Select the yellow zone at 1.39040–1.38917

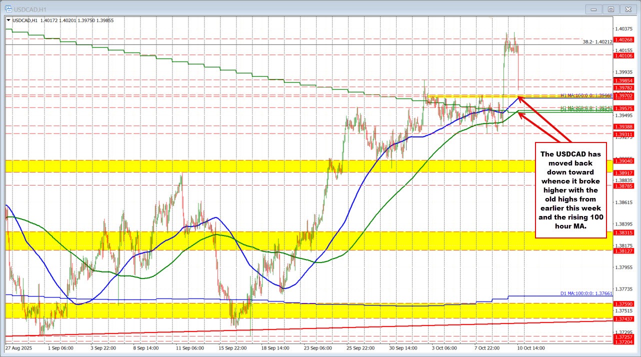[x=300, y=166]
